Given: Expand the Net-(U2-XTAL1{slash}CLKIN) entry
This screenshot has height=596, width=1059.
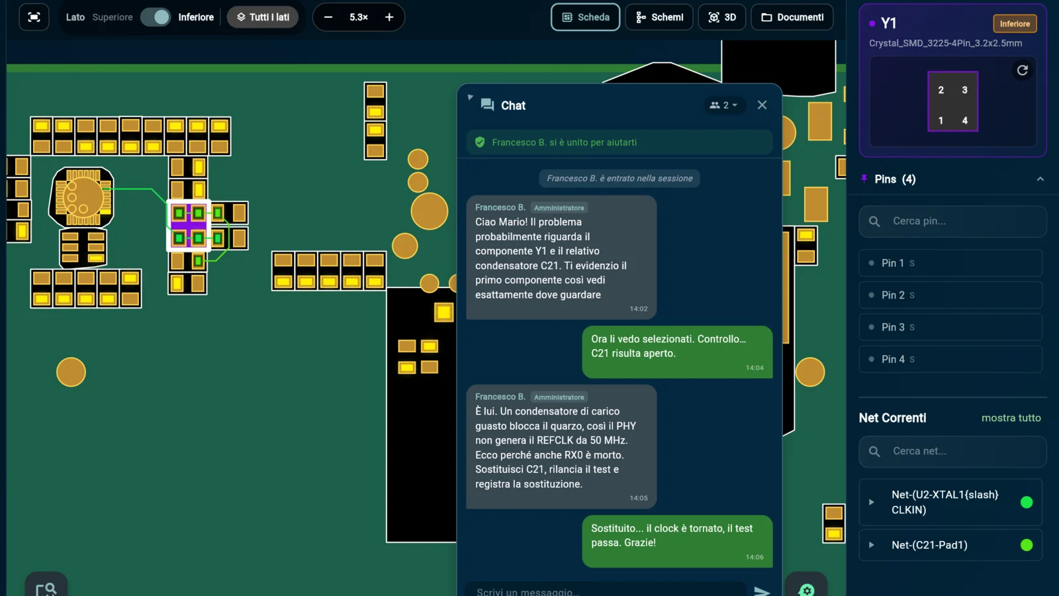Looking at the screenshot, I should click(x=871, y=502).
